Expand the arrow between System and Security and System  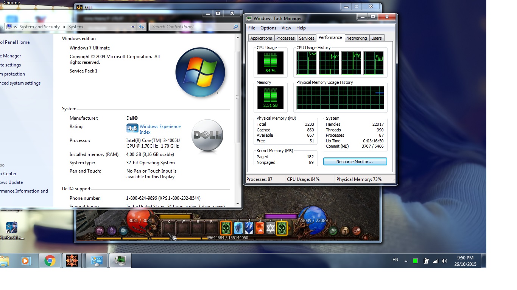click(64, 27)
